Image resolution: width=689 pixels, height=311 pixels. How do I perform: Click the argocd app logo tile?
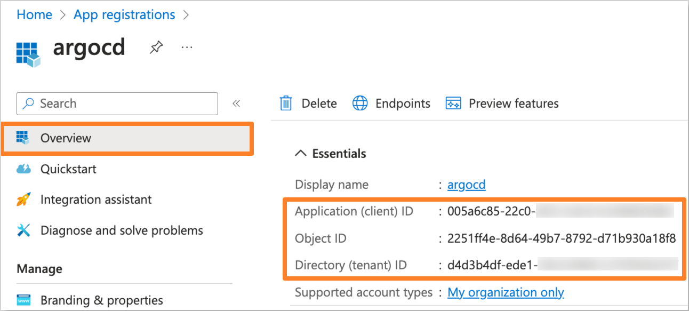(x=27, y=53)
